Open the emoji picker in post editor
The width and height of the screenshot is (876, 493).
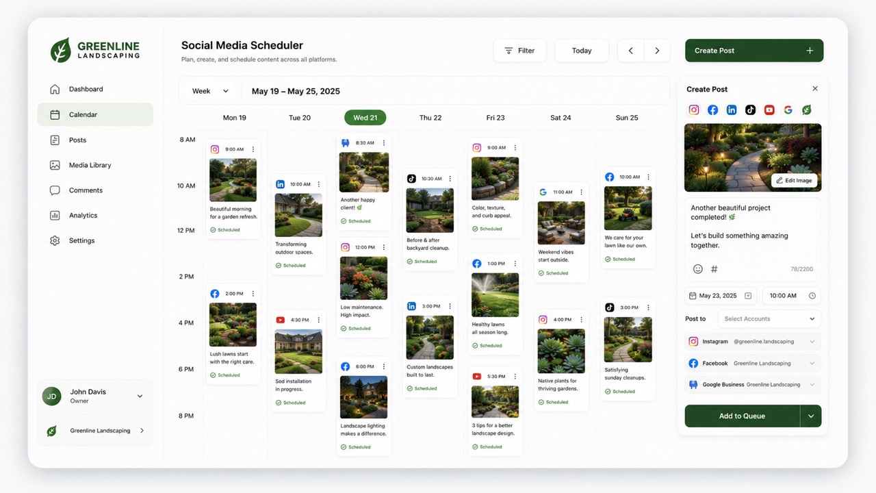click(698, 269)
